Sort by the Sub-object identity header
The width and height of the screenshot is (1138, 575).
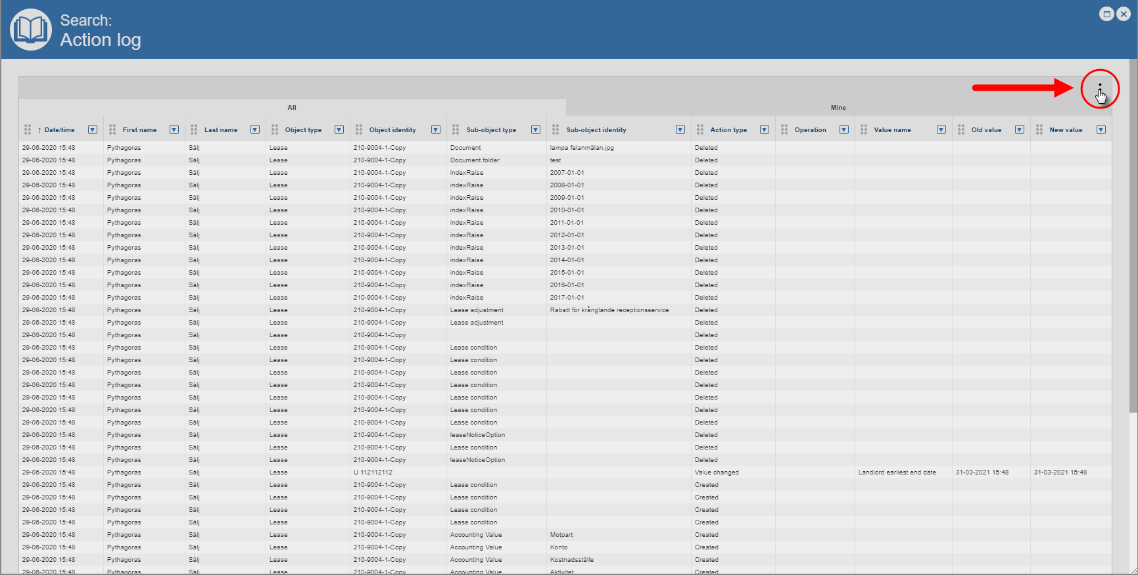tap(596, 130)
